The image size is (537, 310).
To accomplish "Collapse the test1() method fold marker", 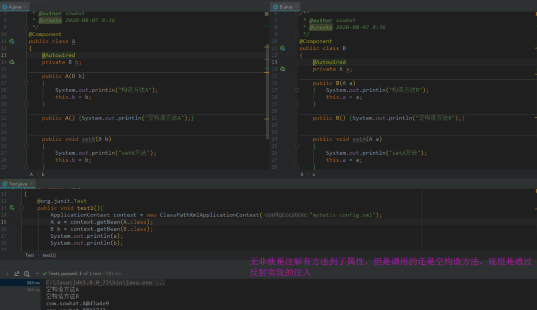I will click(x=21, y=208).
